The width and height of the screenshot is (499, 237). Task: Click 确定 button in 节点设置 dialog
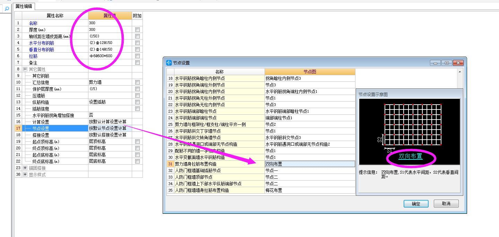416,204
